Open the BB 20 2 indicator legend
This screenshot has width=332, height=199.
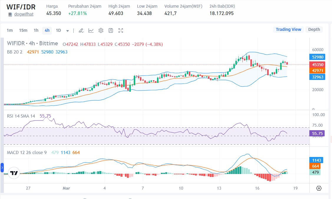click(x=15, y=52)
